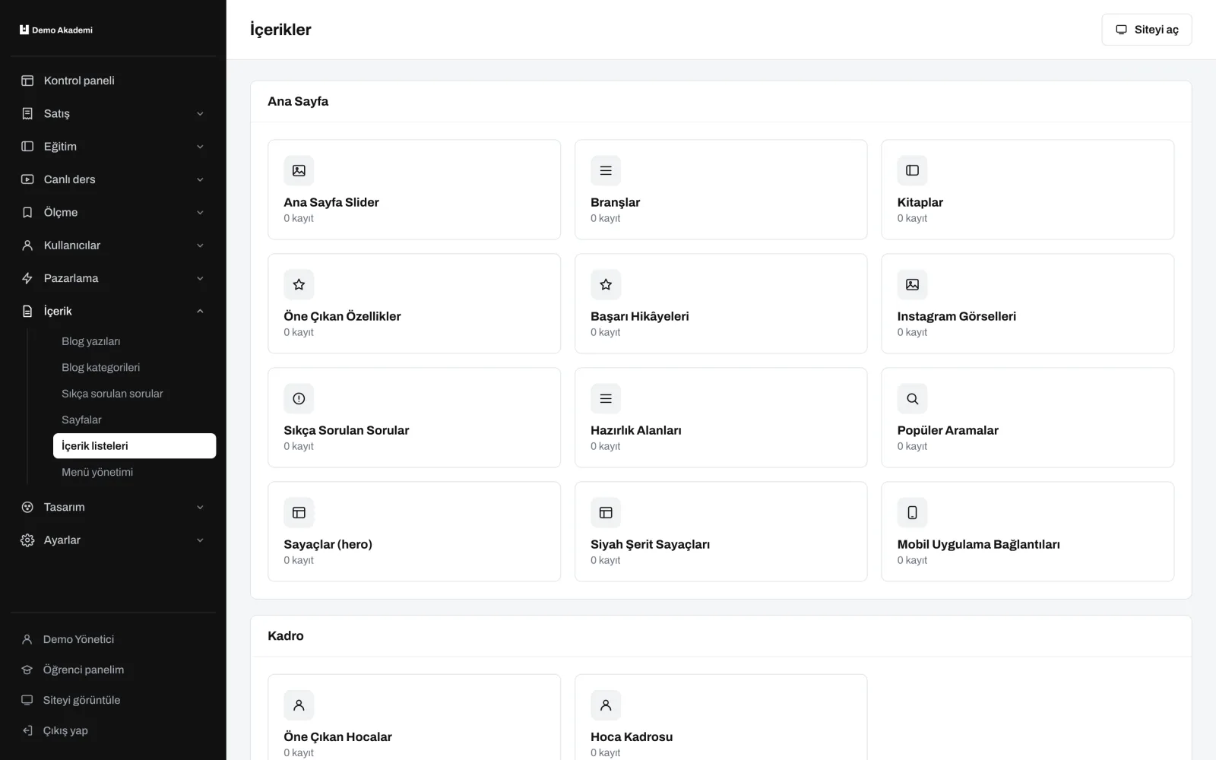Click the Demo Yönetici user icon
This screenshot has height=760, width=1216.
[x=27, y=639]
